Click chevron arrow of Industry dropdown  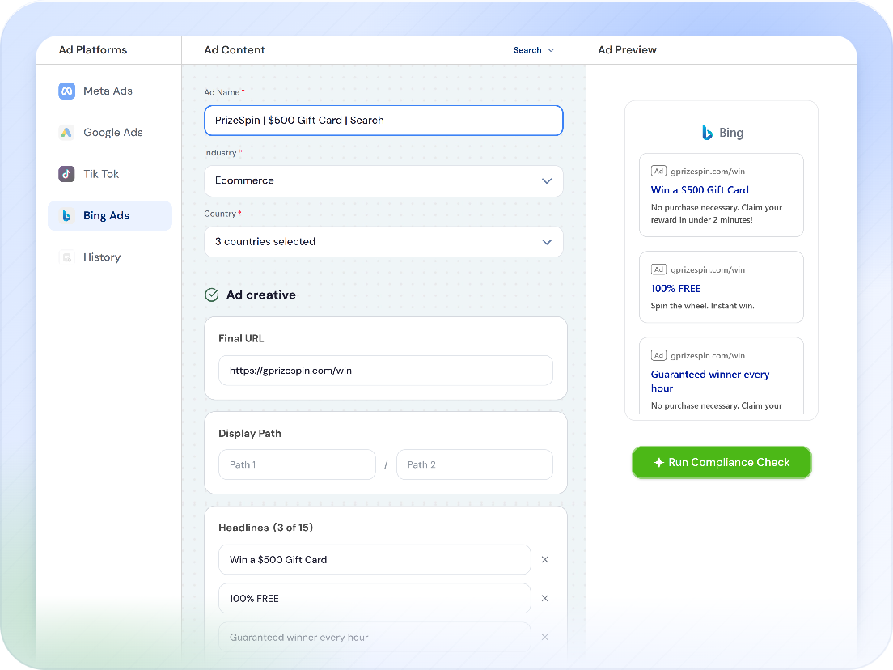[x=547, y=181]
